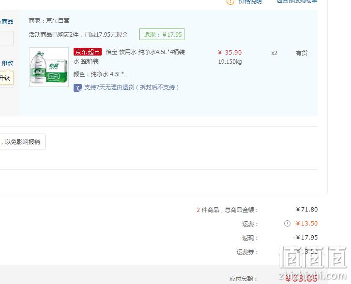
Task: Click the 应付总额 label
Action: click(x=244, y=278)
